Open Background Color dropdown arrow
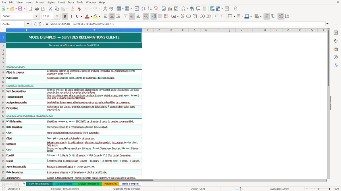The image size is (341, 191). (99, 16)
